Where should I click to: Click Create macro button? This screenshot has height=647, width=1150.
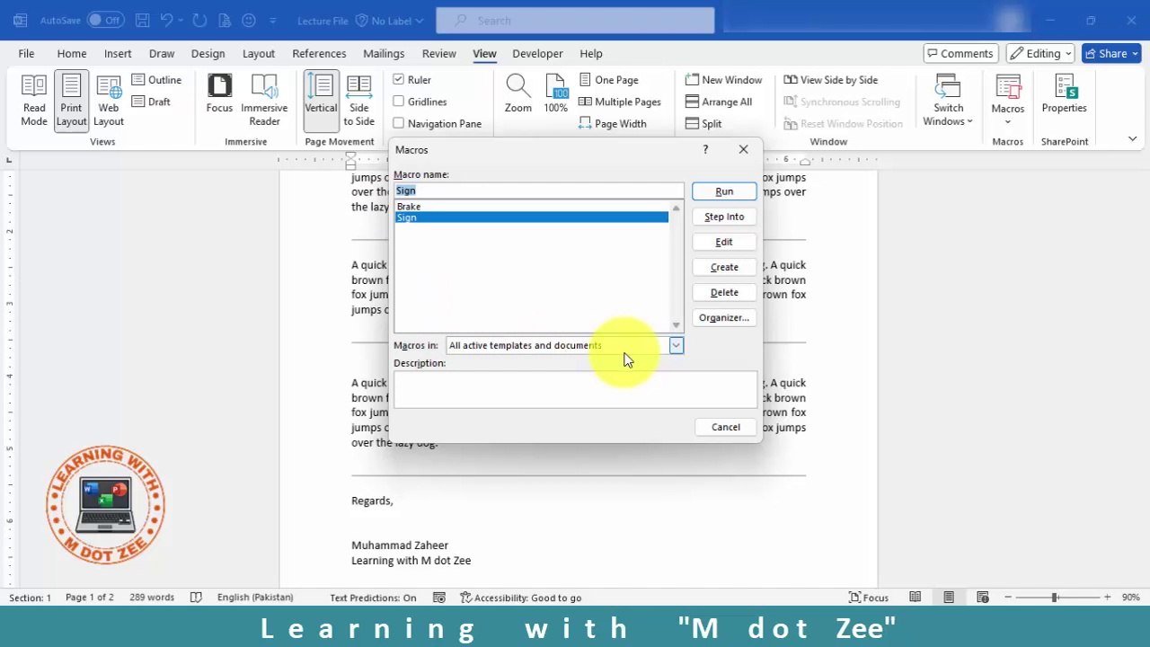pos(724,267)
